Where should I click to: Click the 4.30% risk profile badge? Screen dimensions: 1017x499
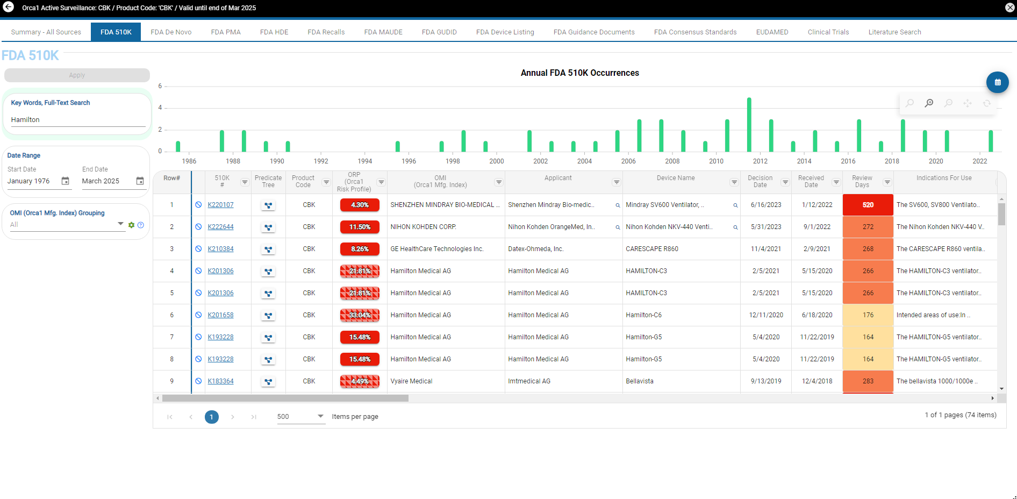(x=360, y=205)
